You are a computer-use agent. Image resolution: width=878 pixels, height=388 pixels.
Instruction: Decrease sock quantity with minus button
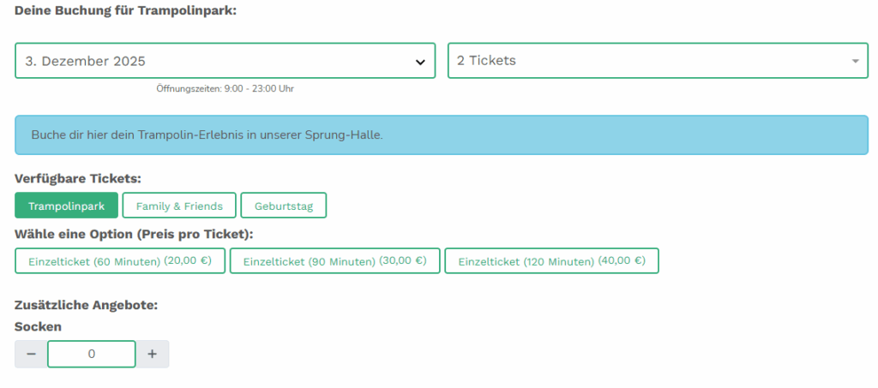click(31, 354)
